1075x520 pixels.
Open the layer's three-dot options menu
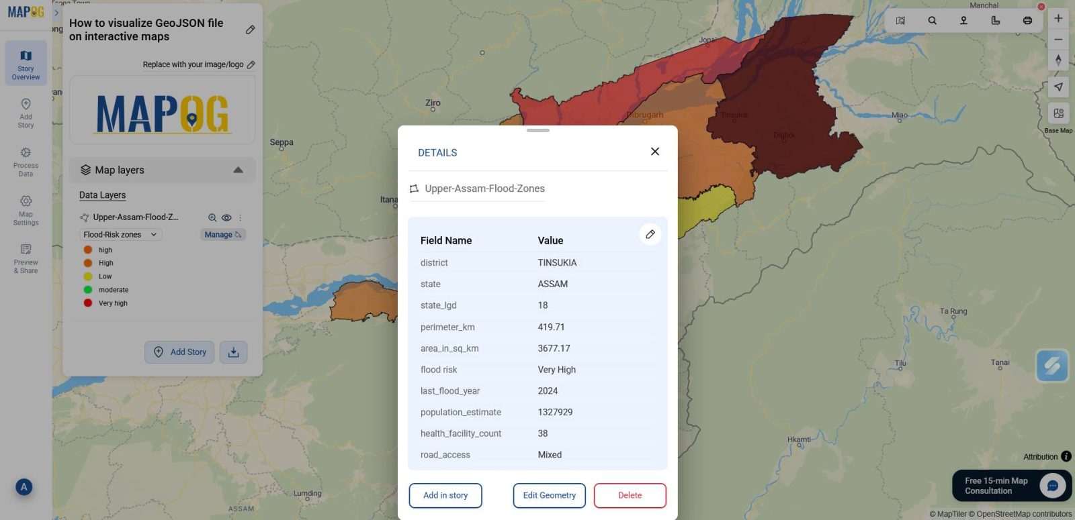click(x=241, y=217)
